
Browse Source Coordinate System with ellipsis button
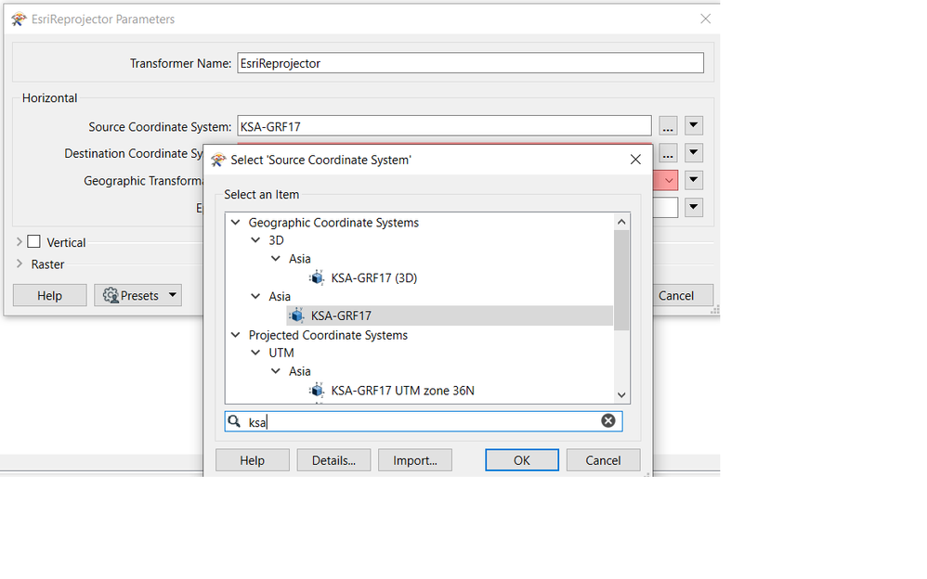[x=668, y=126]
